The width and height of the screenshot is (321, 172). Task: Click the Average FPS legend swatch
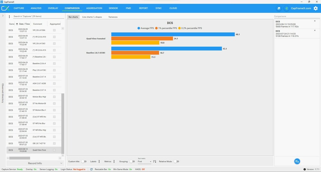pyautogui.click(x=139, y=28)
